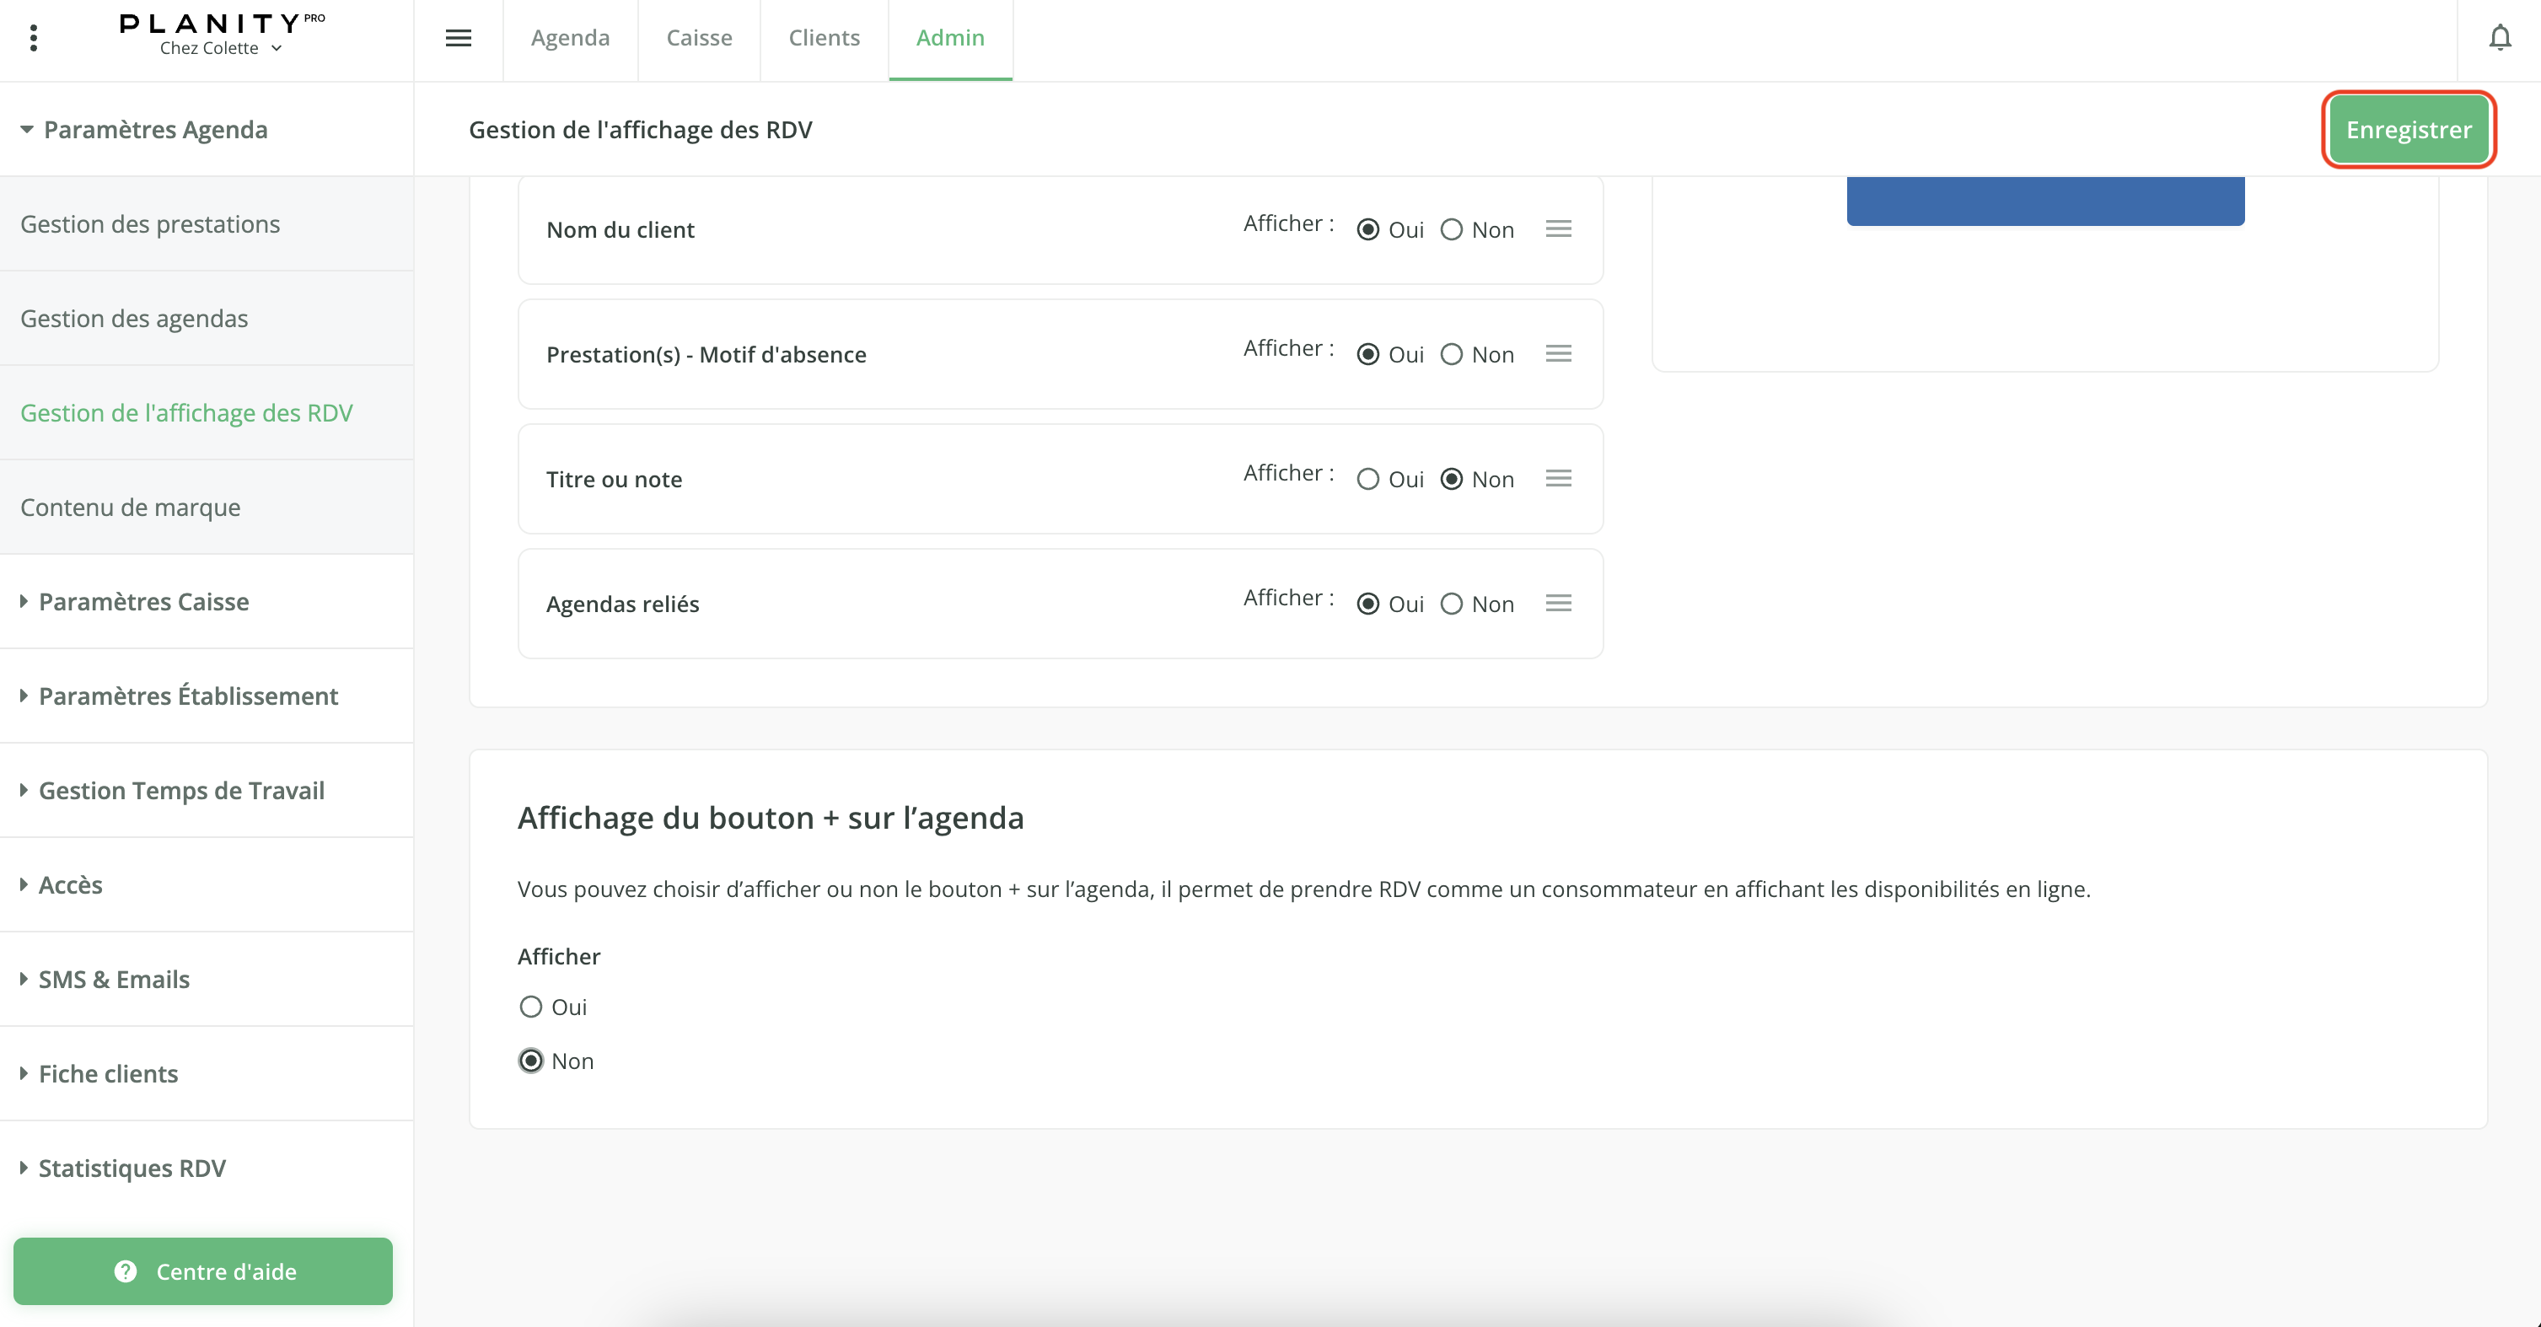Image resolution: width=2541 pixels, height=1327 pixels.
Task: Select Oui for the + button display
Action: [x=530, y=1007]
